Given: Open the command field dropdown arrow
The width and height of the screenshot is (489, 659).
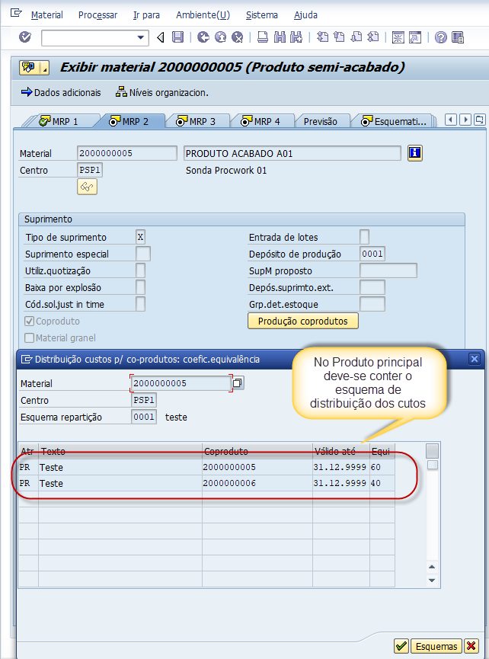Looking at the screenshot, I should [x=141, y=37].
